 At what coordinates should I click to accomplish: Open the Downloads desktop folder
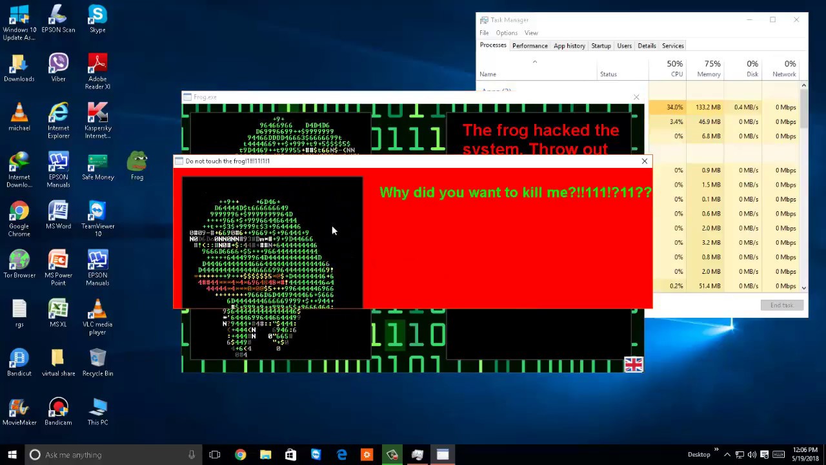(x=19, y=68)
